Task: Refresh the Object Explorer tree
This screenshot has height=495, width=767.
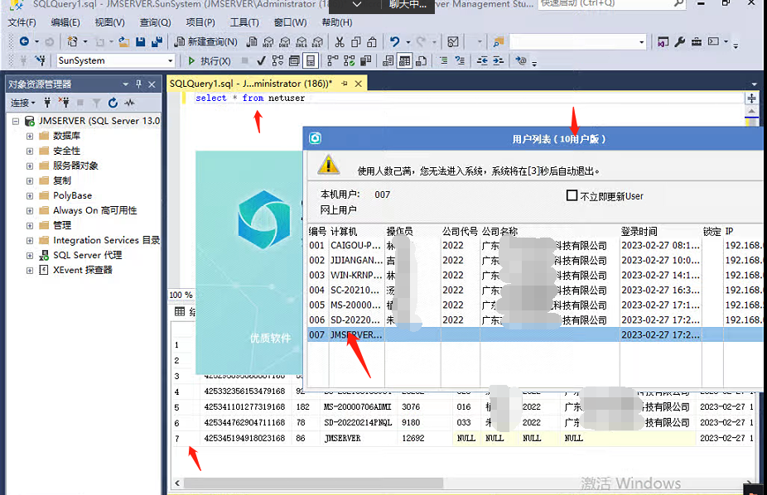Action: click(x=113, y=103)
